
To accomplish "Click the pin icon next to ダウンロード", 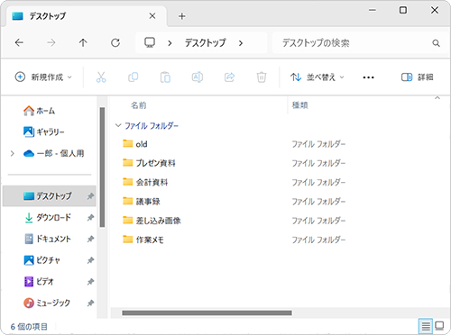I will coord(90,218).
